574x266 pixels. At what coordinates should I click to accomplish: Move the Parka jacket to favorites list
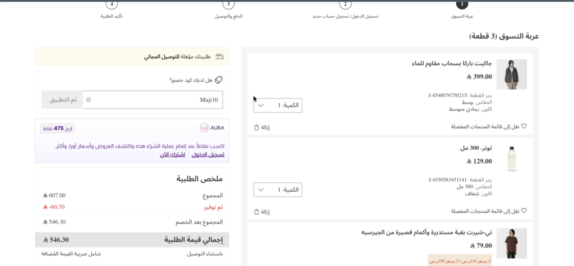click(485, 126)
